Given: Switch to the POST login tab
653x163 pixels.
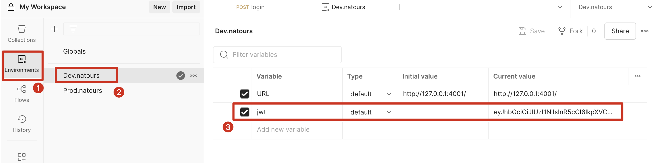Looking at the screenshot, I should tap(250, 7).
